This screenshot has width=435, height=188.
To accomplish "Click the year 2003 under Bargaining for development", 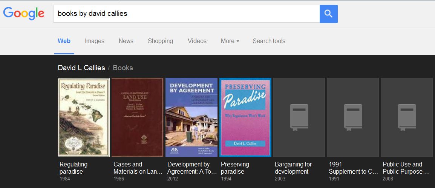I will click(280, 179).
